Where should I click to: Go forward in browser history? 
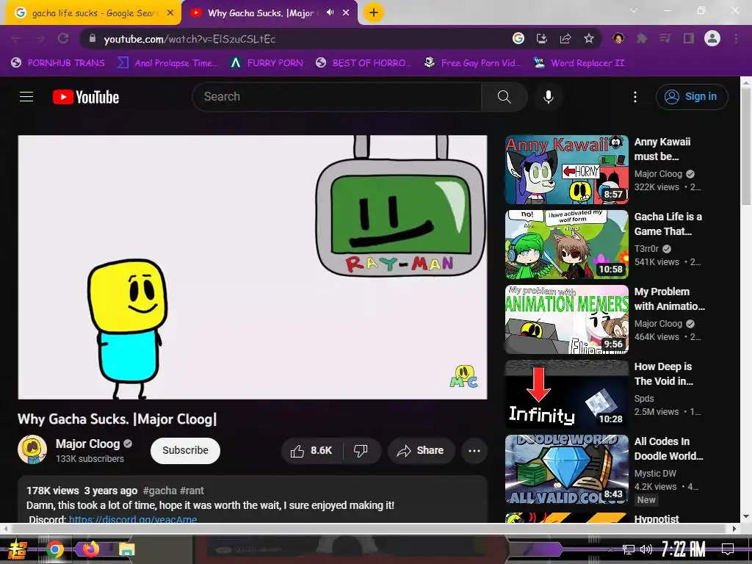pos(40,39)
